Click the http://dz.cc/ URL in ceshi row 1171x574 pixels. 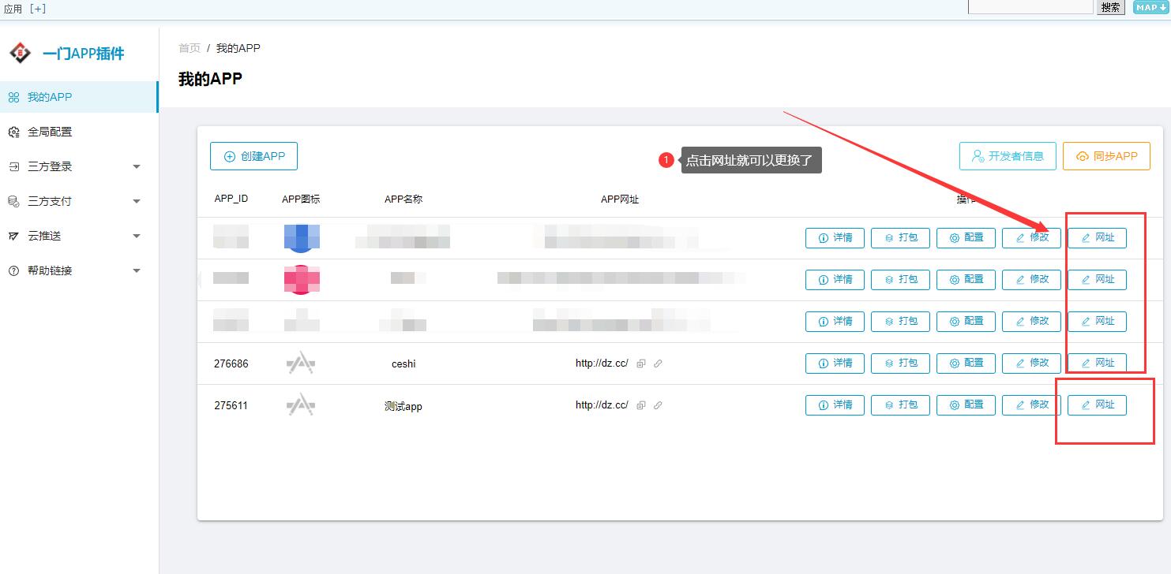602,363
